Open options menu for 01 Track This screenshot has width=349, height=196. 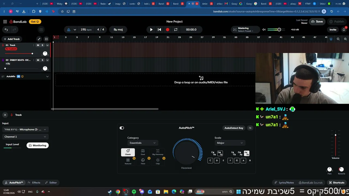pyautogui.click(x=34, y=45)
